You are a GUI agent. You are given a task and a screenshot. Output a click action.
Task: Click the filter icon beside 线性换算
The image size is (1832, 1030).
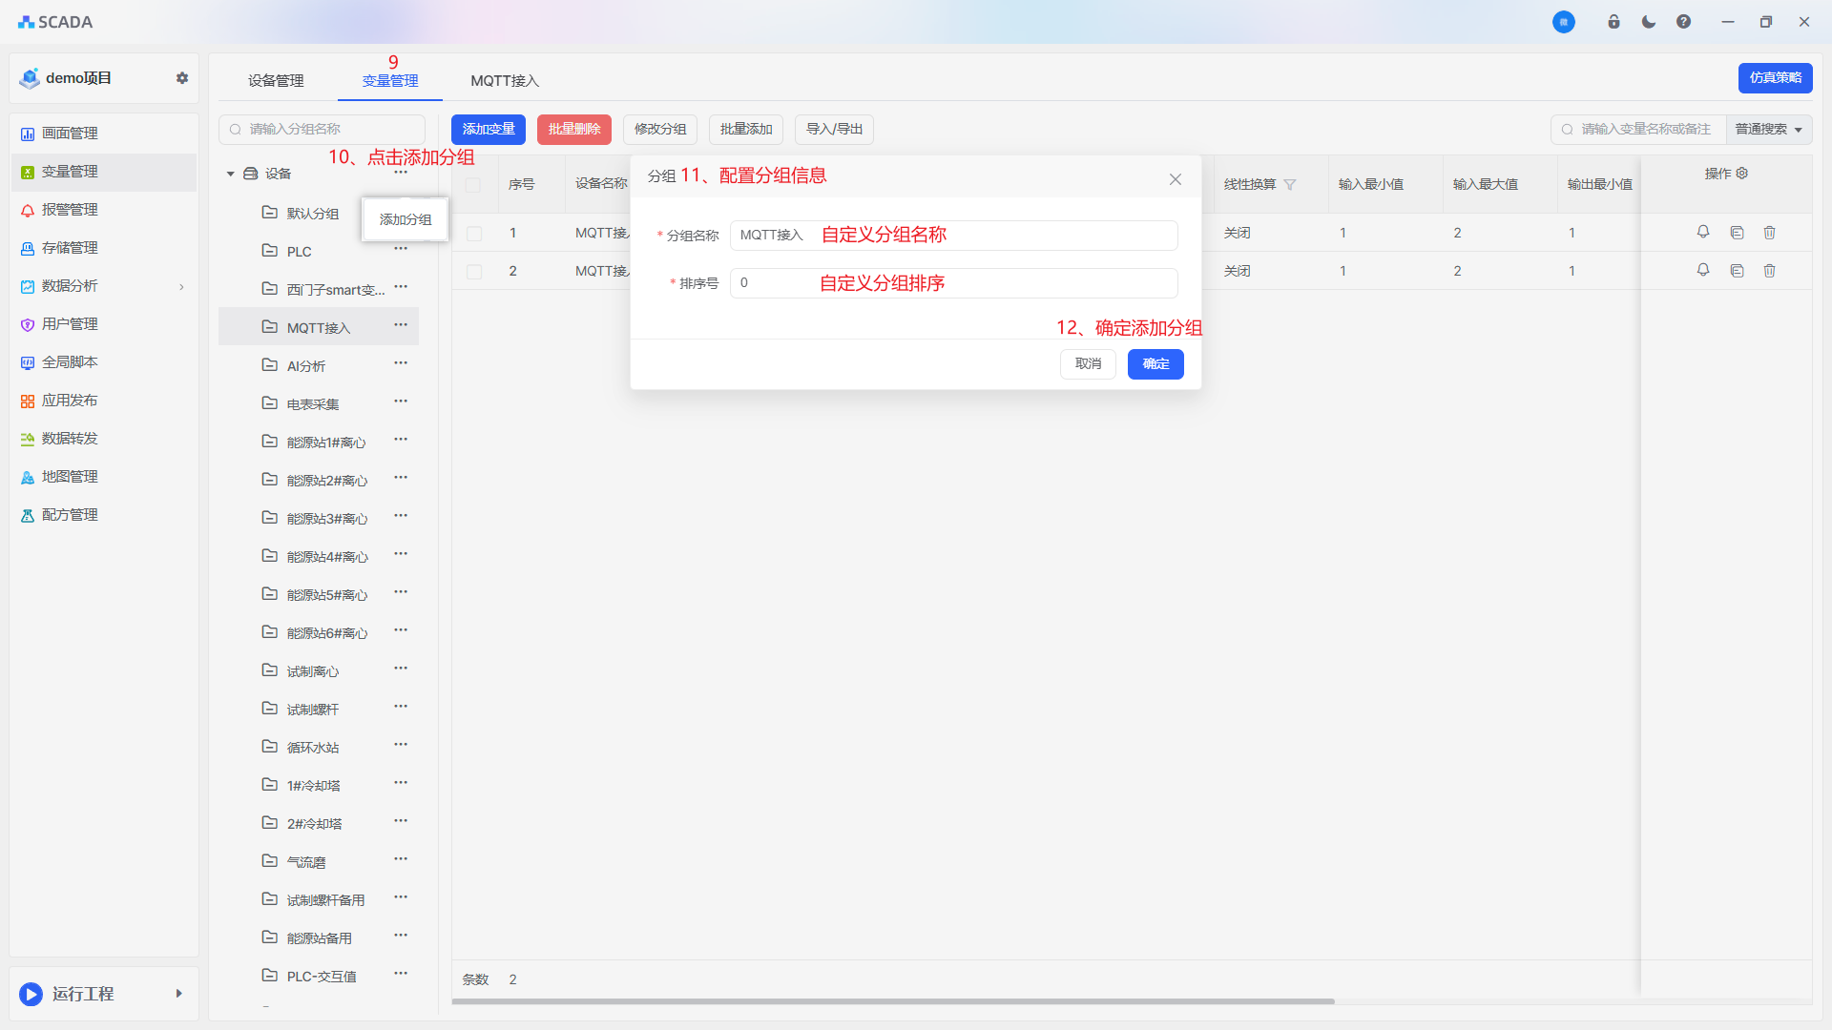coord(1290,185)
